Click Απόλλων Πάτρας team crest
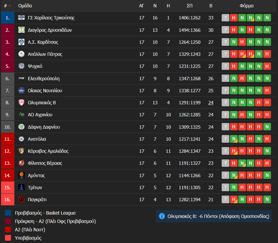 [21, 54]
